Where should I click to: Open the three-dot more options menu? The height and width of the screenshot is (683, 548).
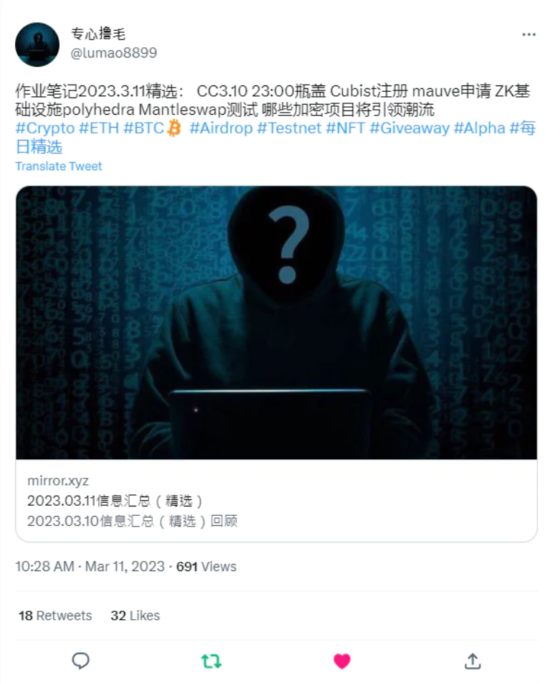[529, 34]
